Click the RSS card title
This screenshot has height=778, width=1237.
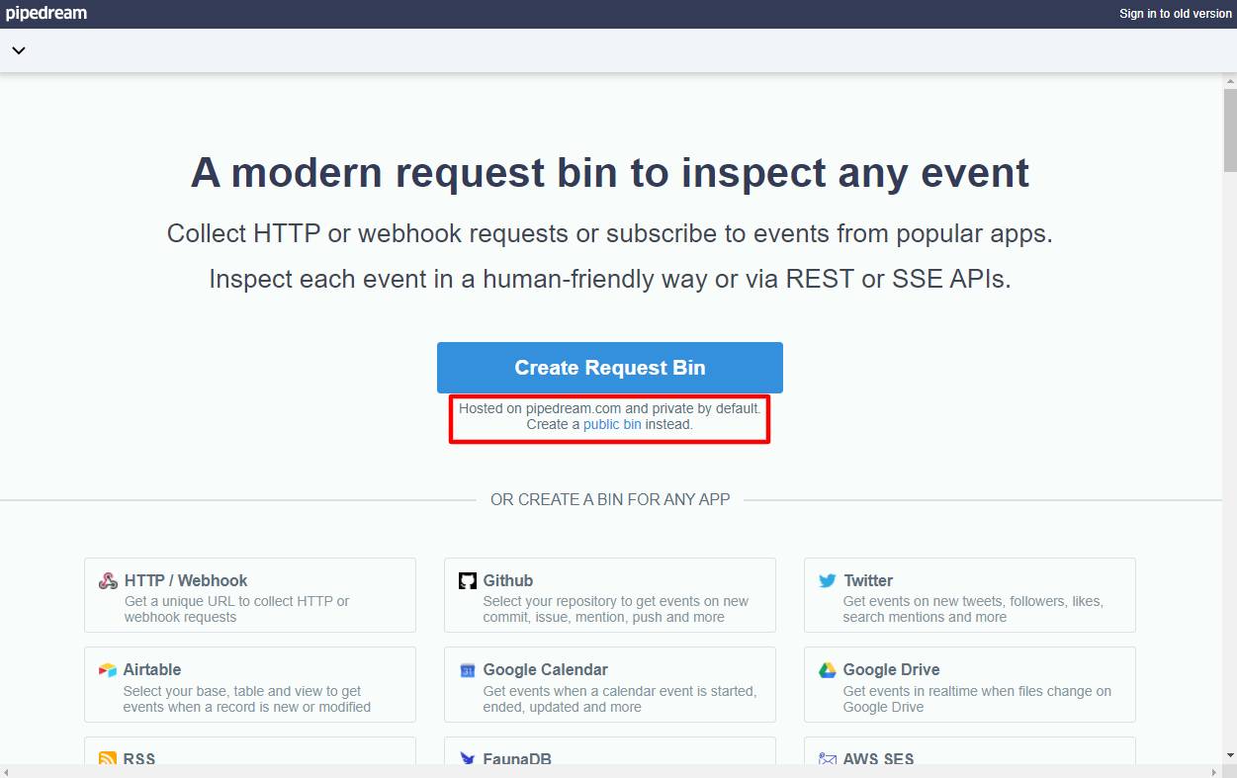tap(139, 759)
